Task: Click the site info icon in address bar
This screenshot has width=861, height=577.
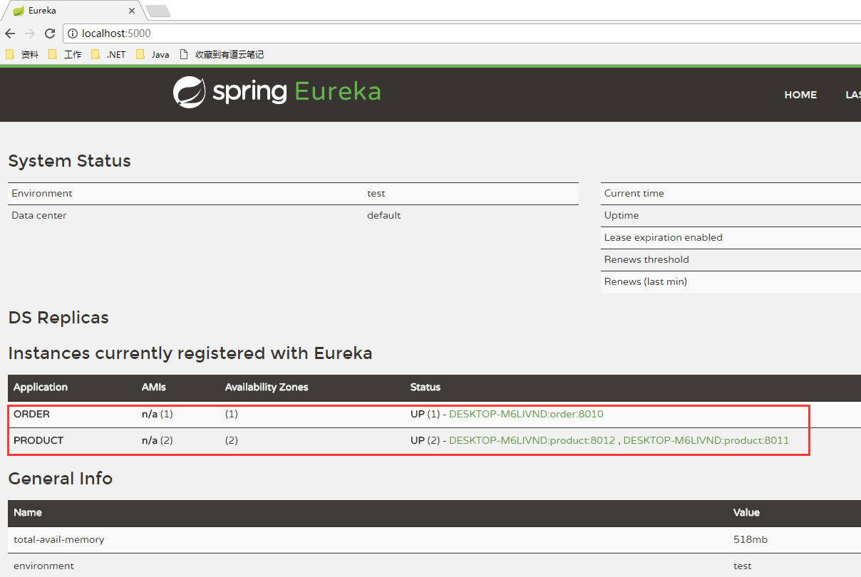Action: pyautogui.click(x=72, y=33)
